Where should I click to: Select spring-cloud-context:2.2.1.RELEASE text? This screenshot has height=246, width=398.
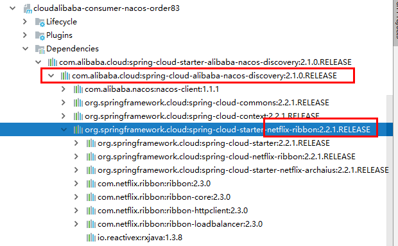click(x=254, y=116)
